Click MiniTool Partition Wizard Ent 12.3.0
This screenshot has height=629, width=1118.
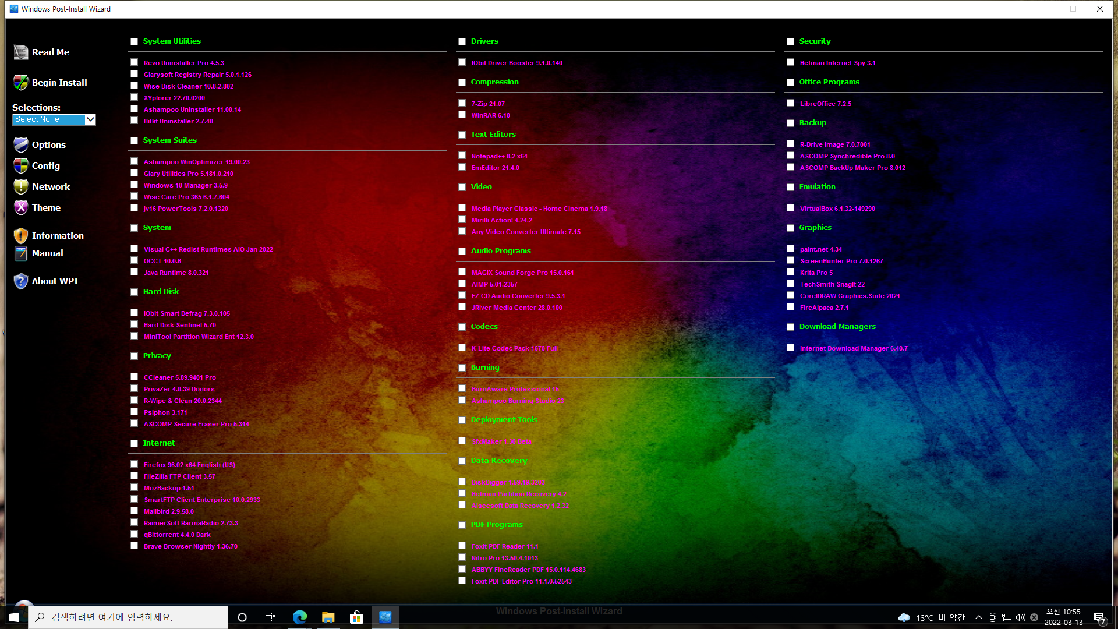pyautogui.click(x=199, y=337)
